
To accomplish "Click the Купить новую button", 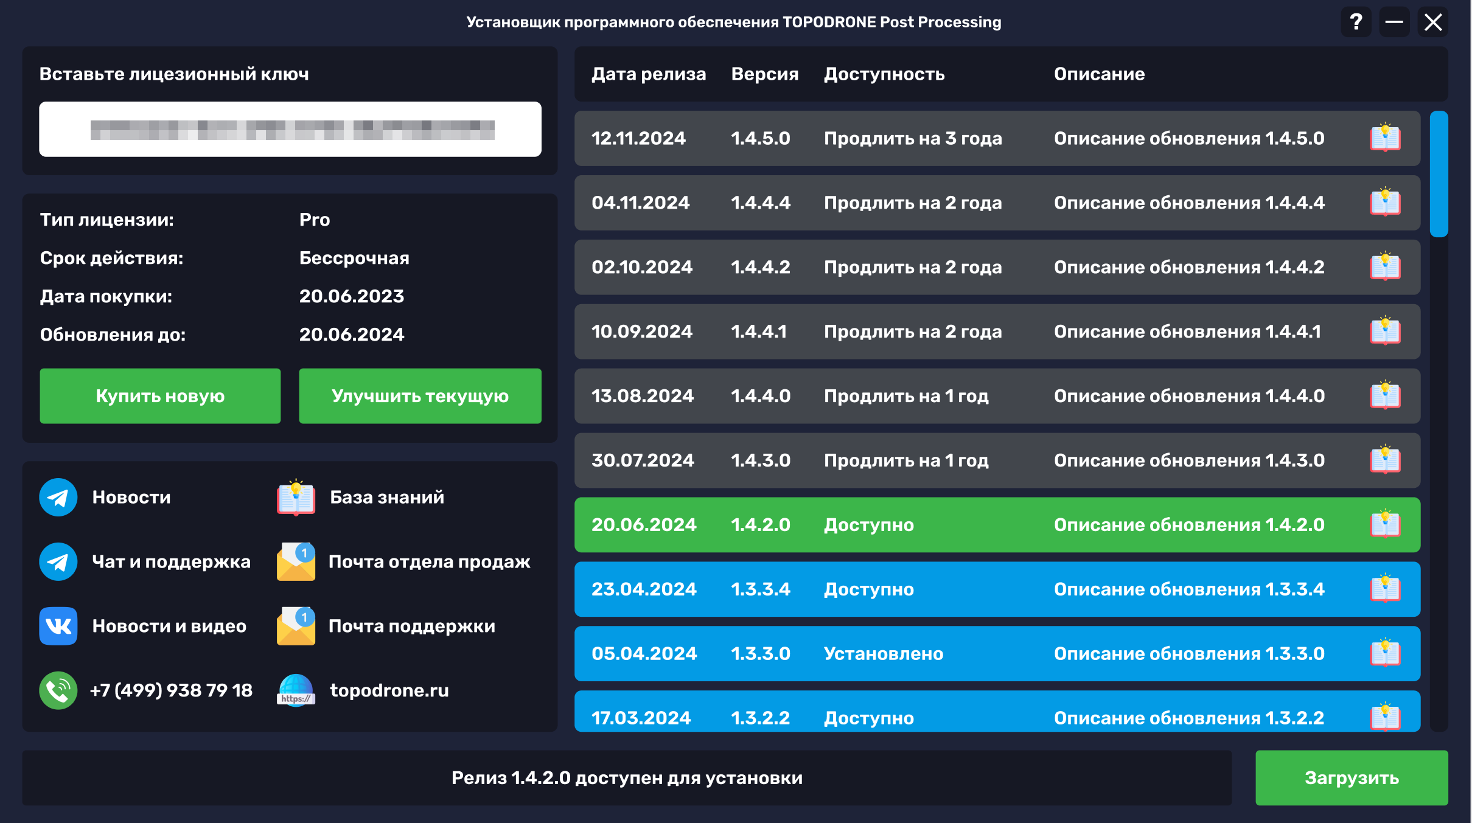I will pos(160,396).
